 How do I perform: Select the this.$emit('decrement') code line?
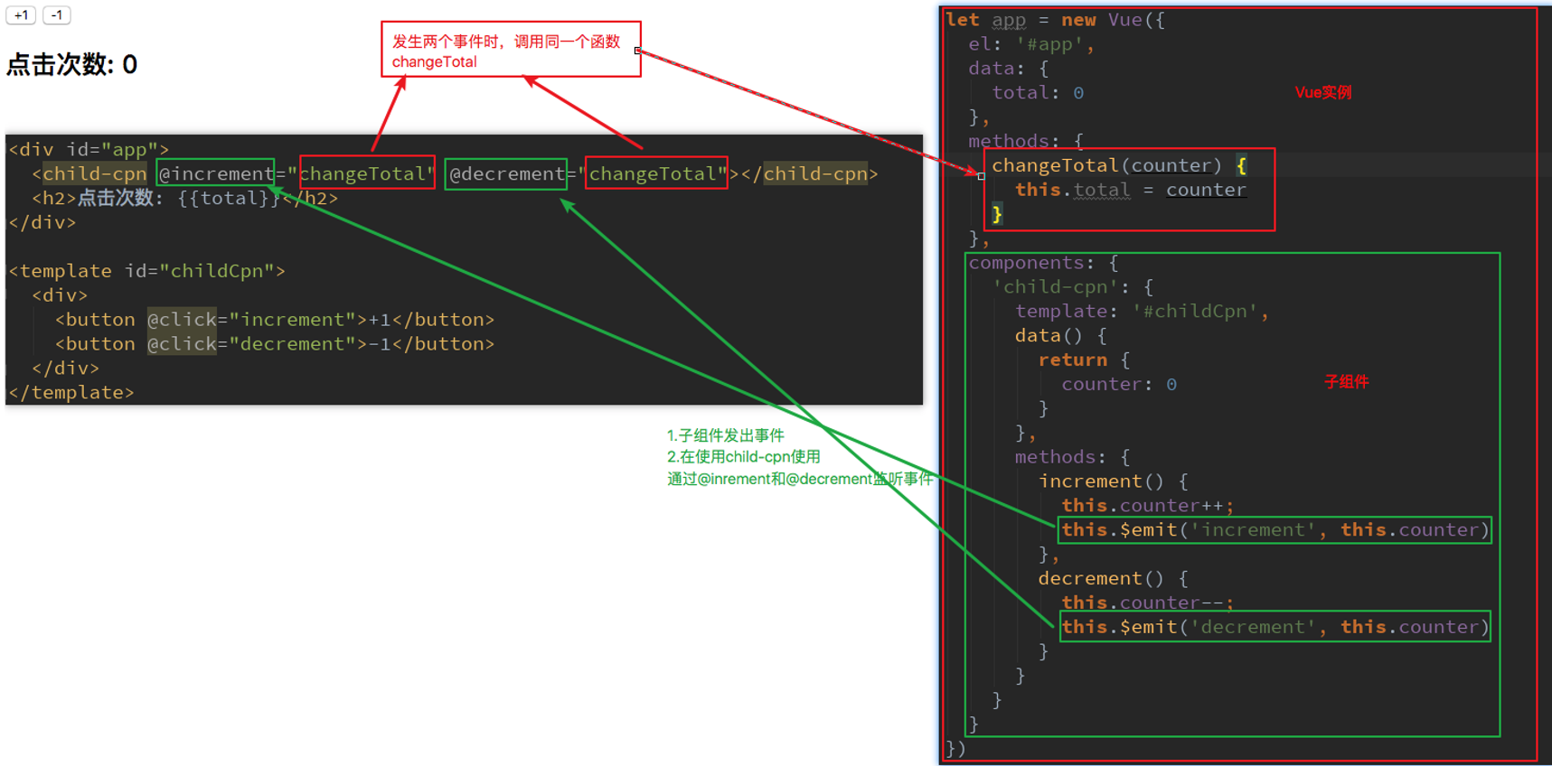1274,627
